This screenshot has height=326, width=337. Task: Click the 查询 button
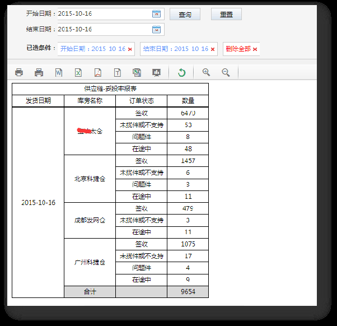coord(185,15)
